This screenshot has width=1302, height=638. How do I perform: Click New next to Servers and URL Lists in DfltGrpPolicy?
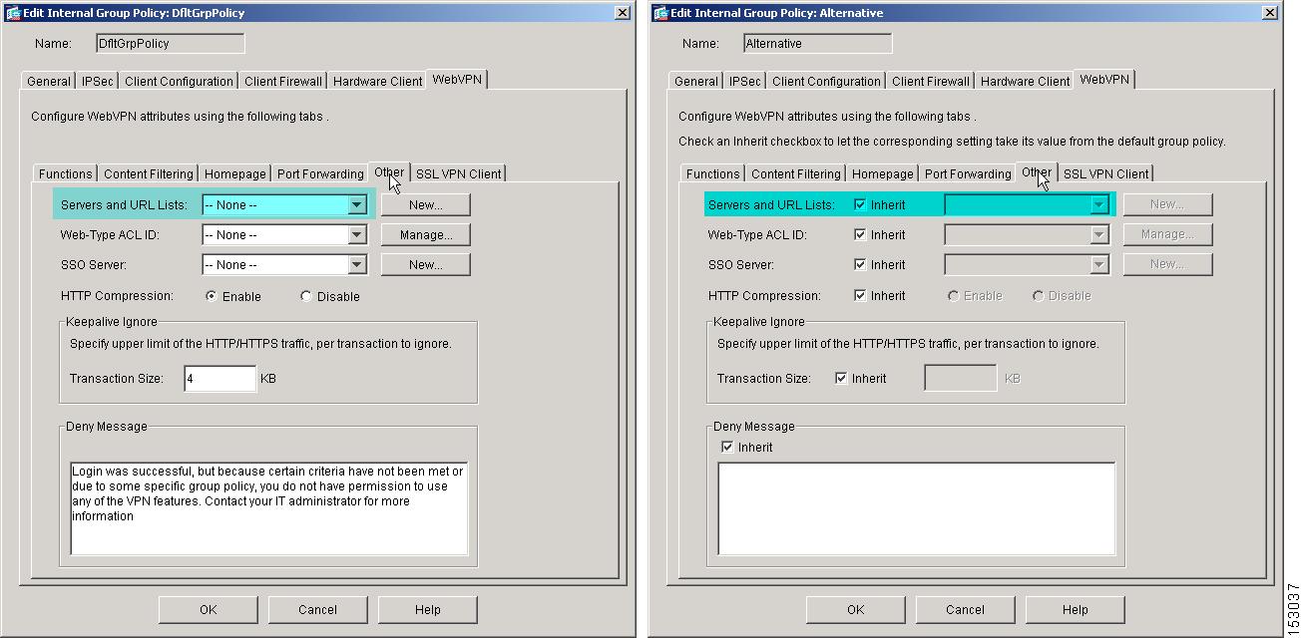(x=425, y=204)
